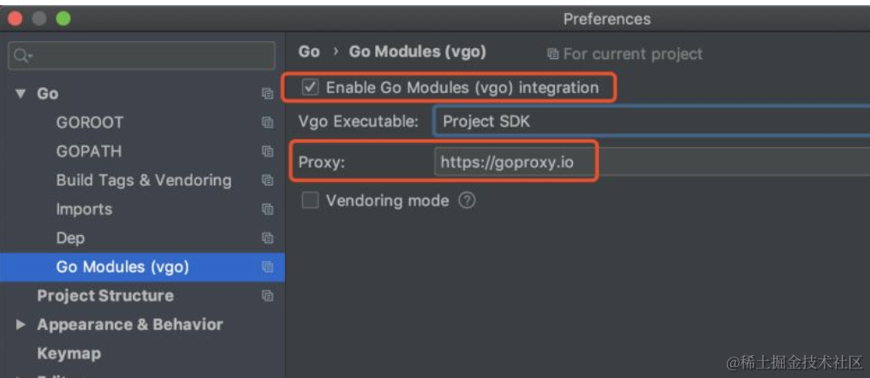Open the Vgo Executable Project SDK dropdown
The width and height of the screenshot is (870, 378).
pyautogui.click(x=651, y=121)
